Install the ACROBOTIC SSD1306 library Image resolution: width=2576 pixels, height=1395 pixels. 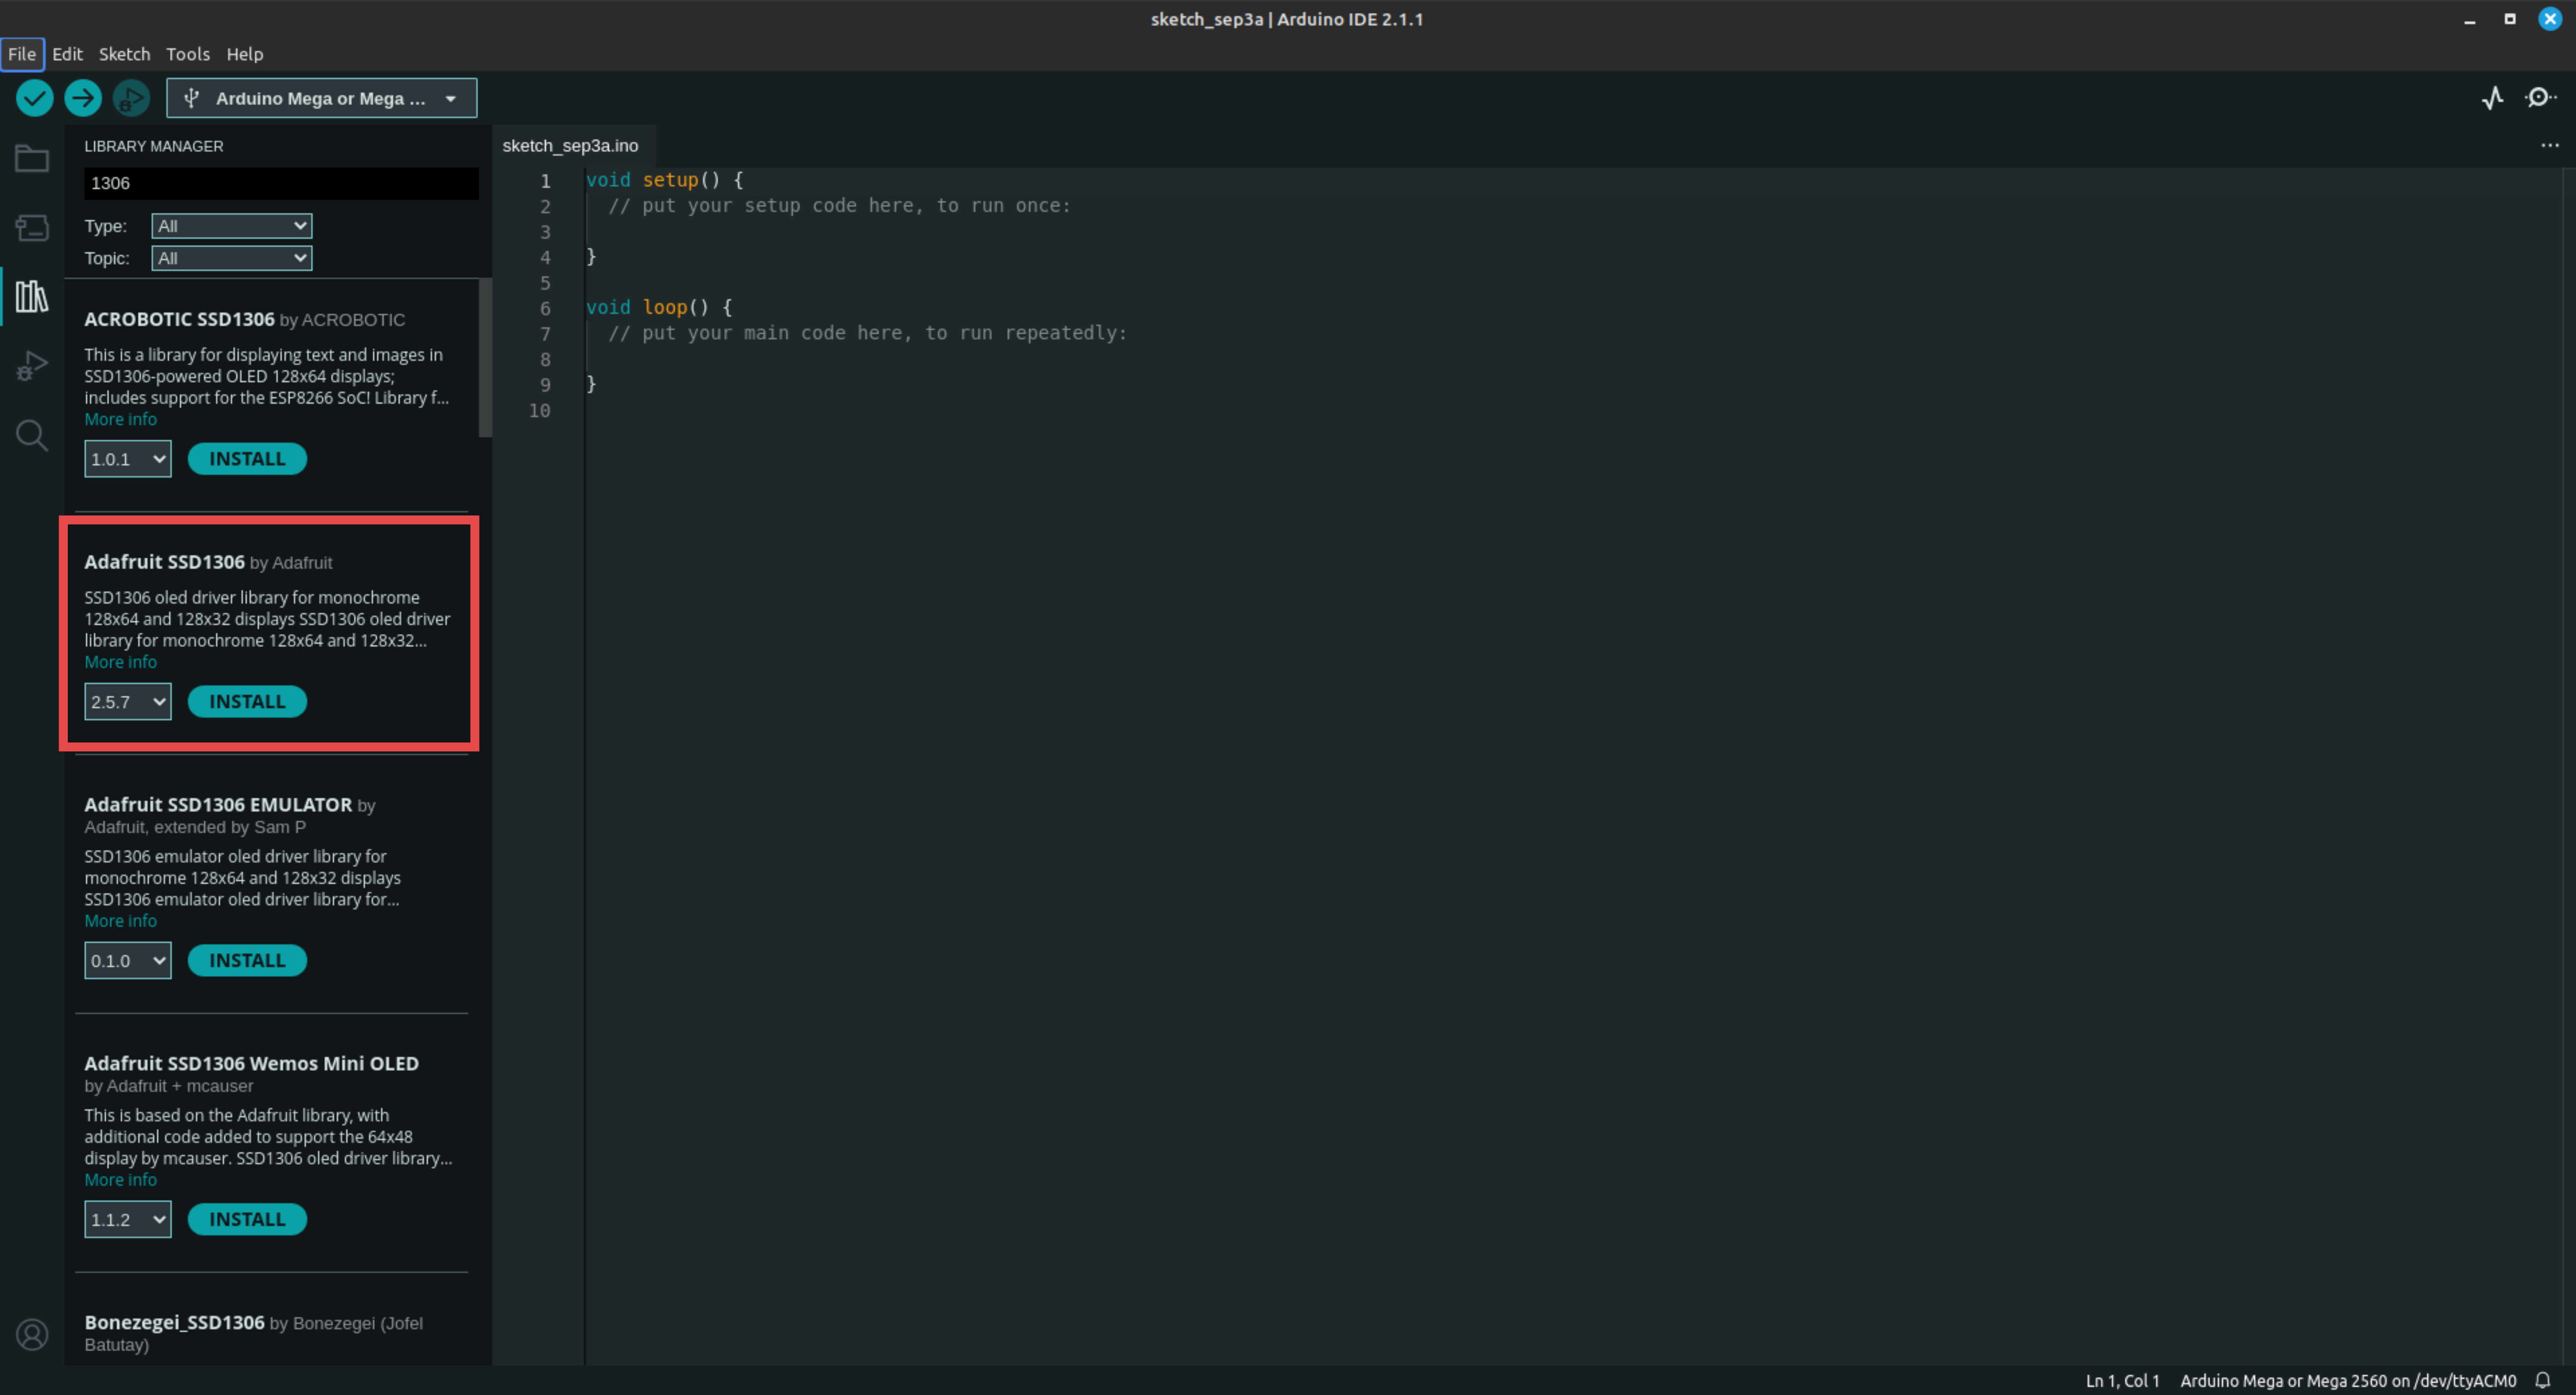[247, 459]
